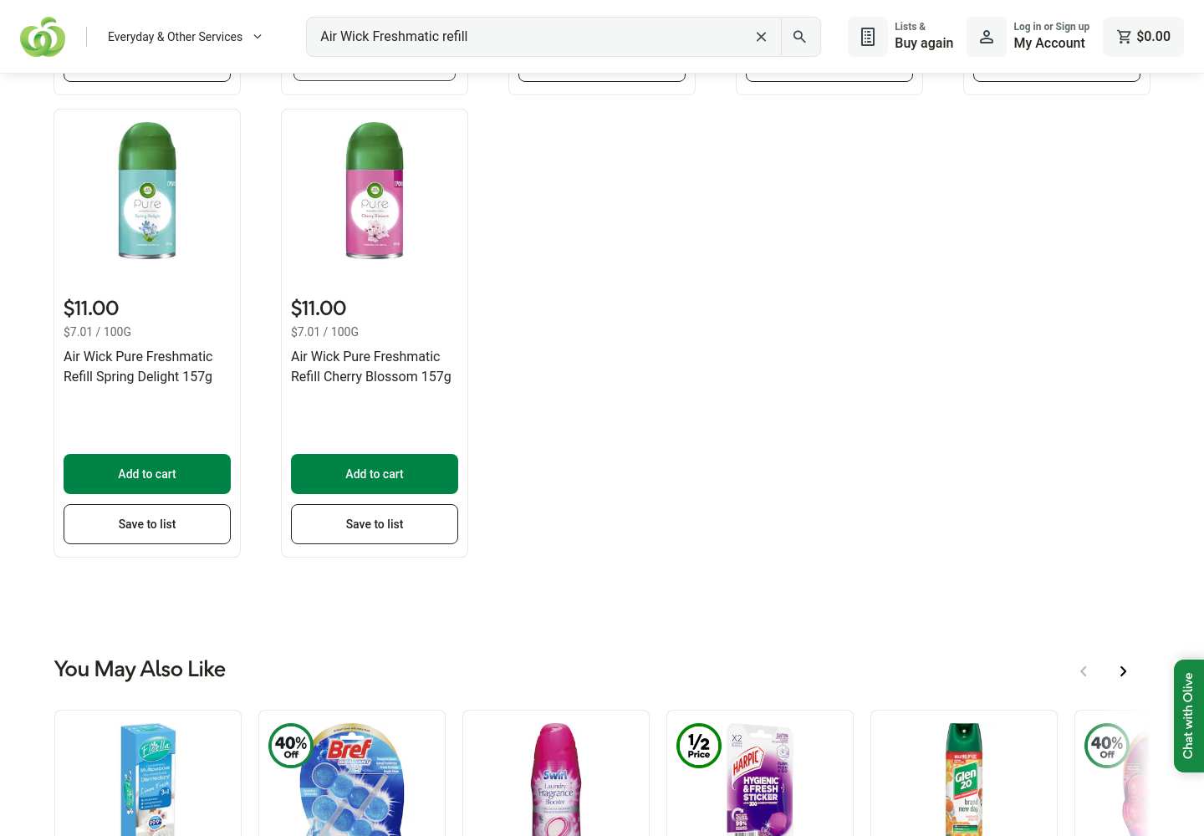Open Air Wick Pure Cherry Blossom product image
The height and width of the screenshot is (836, 1204).
375,191
